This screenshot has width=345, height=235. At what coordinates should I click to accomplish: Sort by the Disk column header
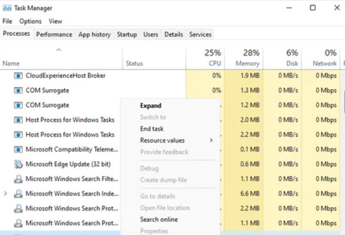pyautogui.click(x=282, y=58)
